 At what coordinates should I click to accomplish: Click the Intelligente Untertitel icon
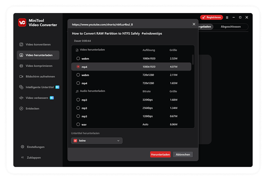[x=21, y=87]
